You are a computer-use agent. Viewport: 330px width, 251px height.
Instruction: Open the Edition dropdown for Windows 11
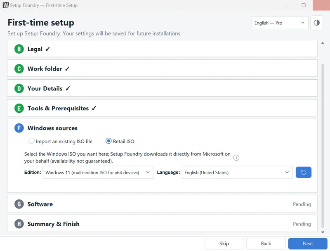tap(98, 172)
